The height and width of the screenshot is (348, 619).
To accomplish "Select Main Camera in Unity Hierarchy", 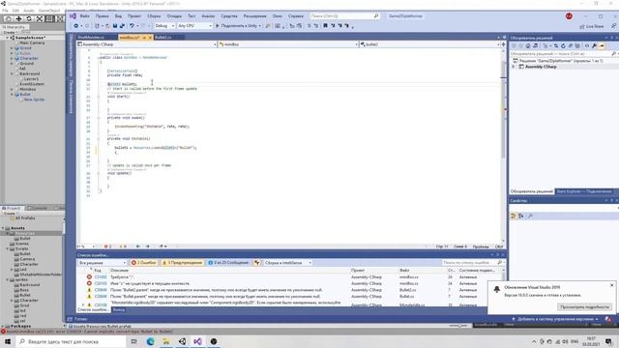I will (x=32, y=43).
